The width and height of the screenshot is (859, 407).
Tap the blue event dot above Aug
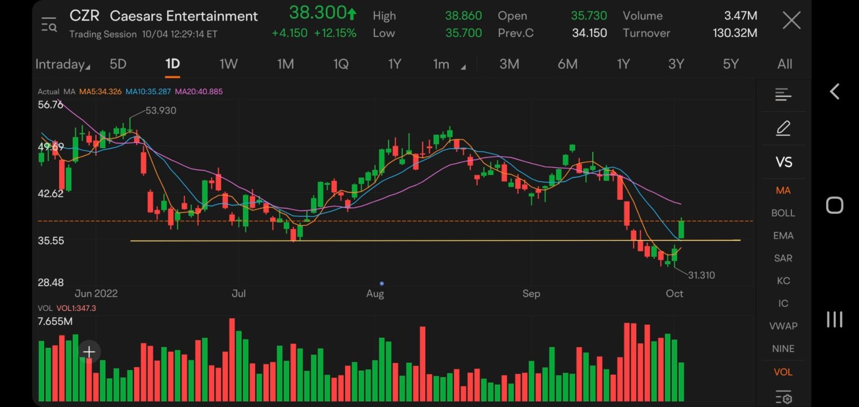[x=382, y=283]
